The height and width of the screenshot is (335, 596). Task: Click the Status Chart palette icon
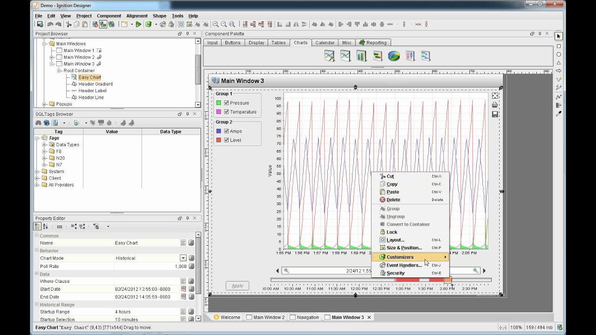point(378,56)
